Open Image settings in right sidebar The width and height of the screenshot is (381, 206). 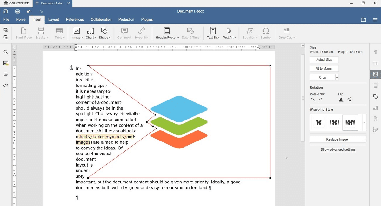376,74
